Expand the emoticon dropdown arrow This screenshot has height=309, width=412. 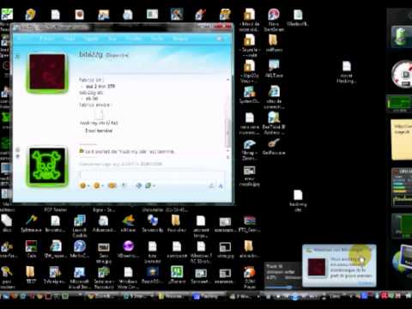point(88,186)
